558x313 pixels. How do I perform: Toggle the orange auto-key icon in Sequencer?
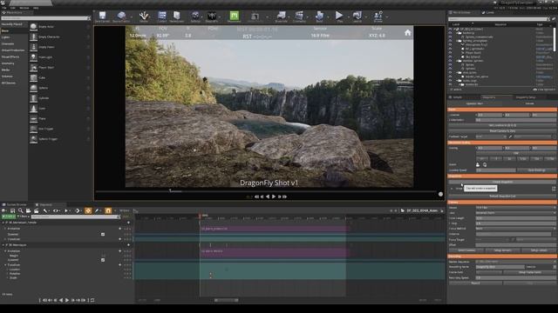tap(88, 210)
